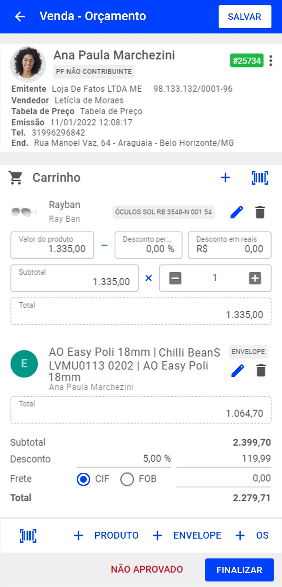Add item with Carrinho plus icon
The height and width of the screenshot is (587, 282).
tap(225, 178)
